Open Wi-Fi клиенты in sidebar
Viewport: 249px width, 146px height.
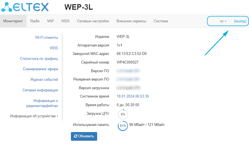[x=47, y=38]
